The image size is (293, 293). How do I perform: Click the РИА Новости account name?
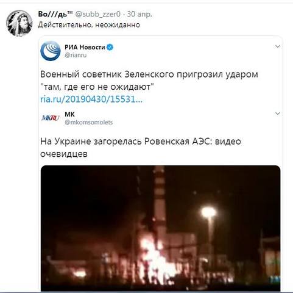[85, 47]
